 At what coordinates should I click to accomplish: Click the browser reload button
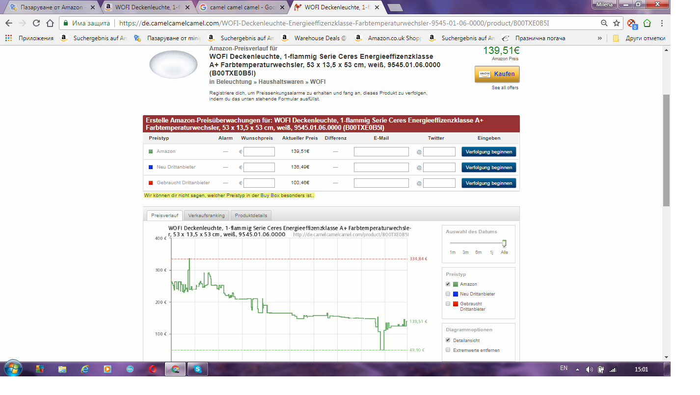[x=36, y=23]
